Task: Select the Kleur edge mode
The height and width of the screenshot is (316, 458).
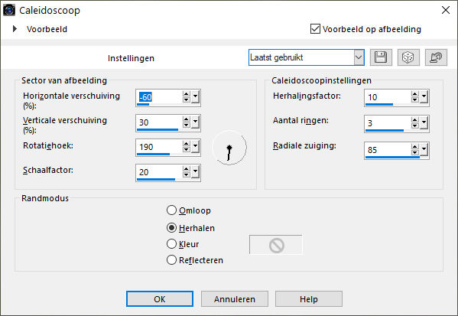Action: (x=171, y=244)
